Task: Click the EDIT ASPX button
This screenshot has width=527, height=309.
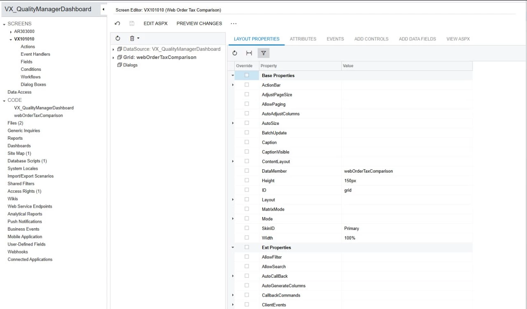Action: pyautogui.click(x=155, y=23)
